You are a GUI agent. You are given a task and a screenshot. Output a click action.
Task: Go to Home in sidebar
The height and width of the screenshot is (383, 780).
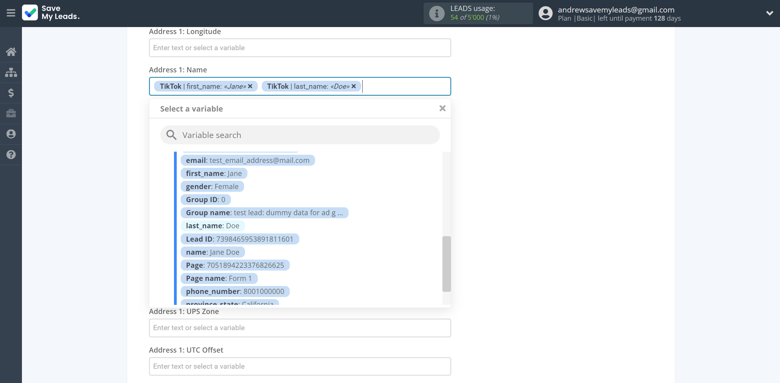pyautogui.click(x=11, y=52)
